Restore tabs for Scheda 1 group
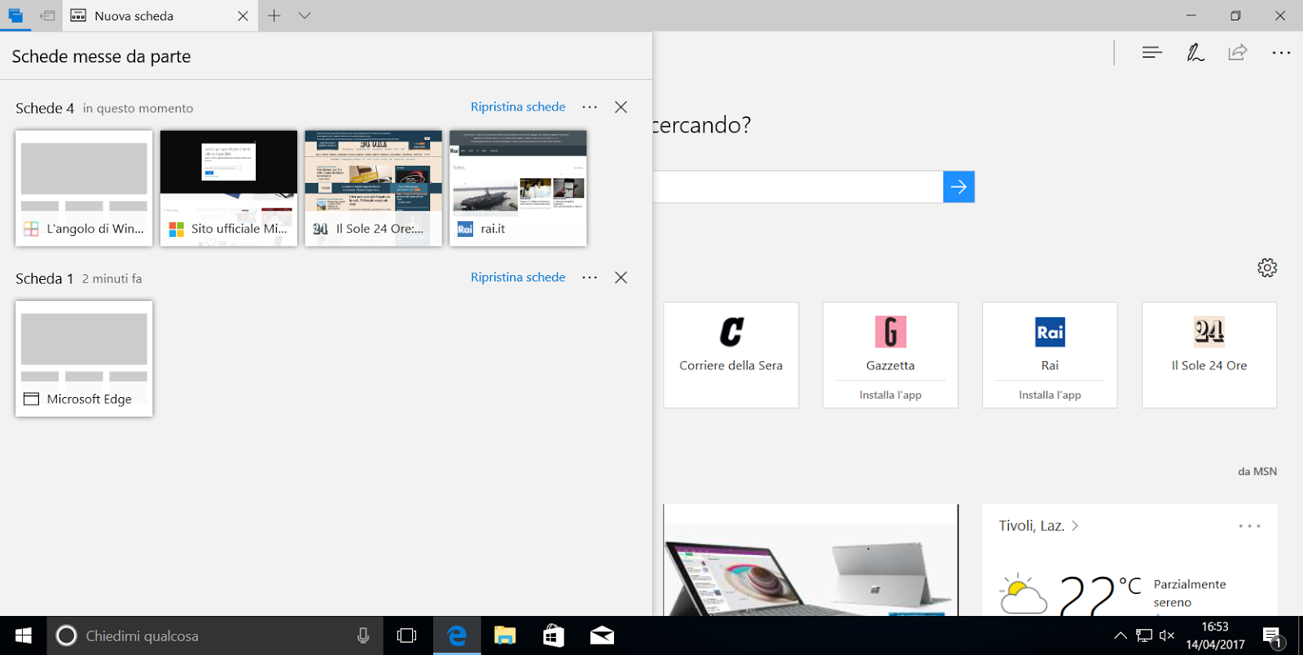Image resolution: width=1303 pixels, height=655 pixels. click(x=518, y=277)
